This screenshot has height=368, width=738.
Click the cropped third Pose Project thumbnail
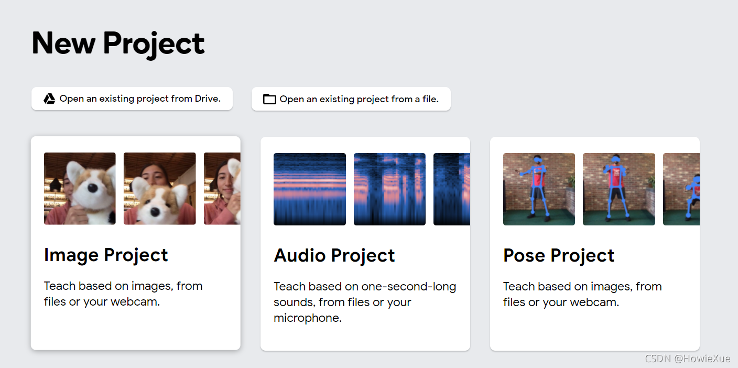click(681, 189)
